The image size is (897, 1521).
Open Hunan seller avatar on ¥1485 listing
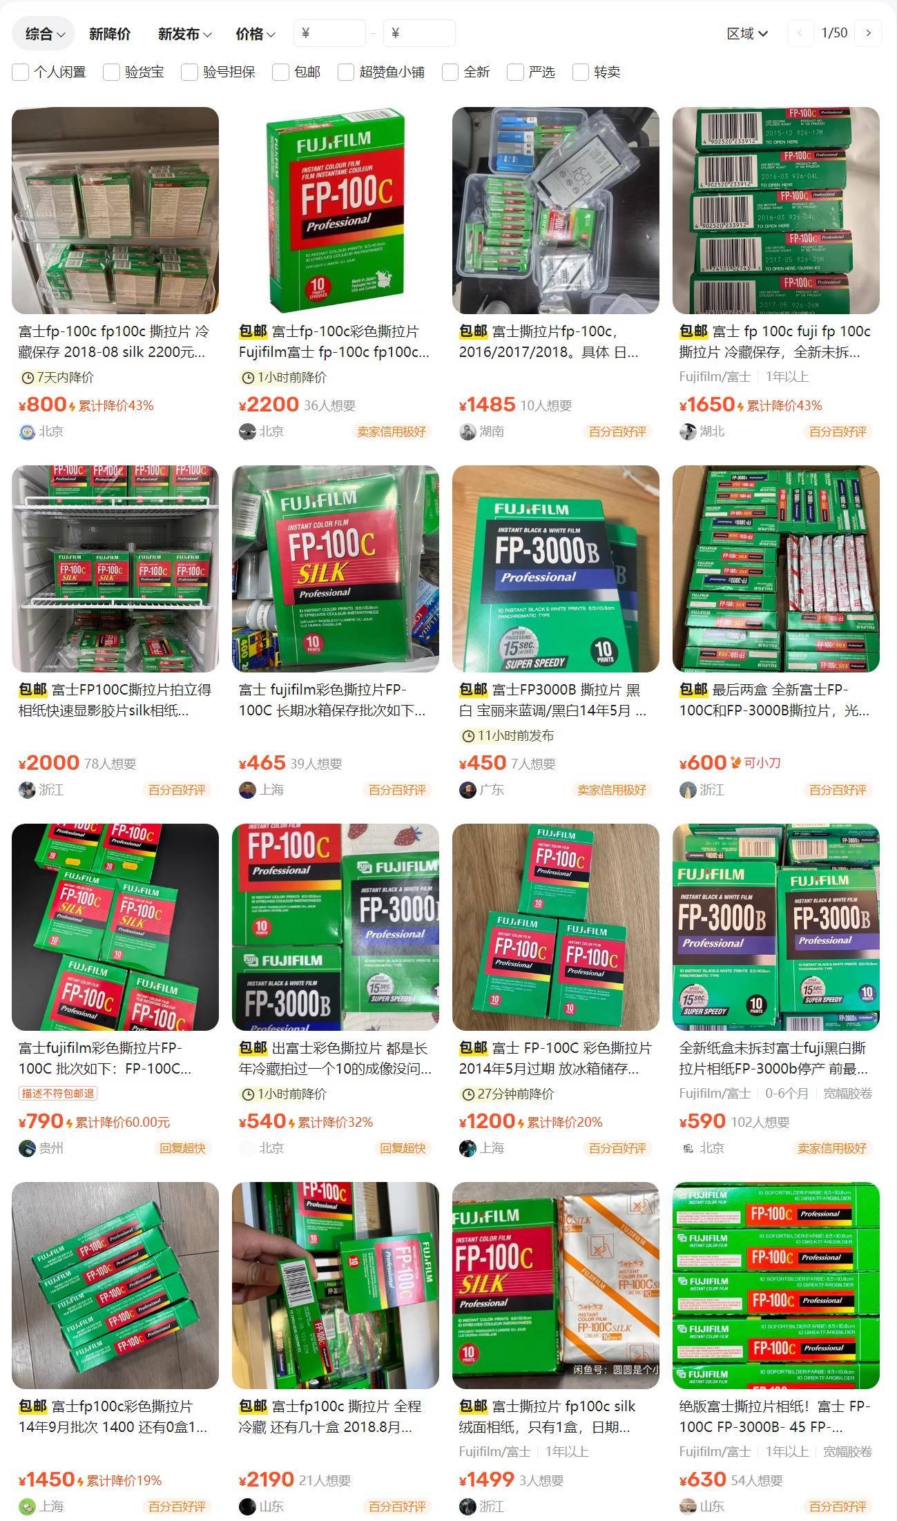pyautogui.click(x=467, y=432)
